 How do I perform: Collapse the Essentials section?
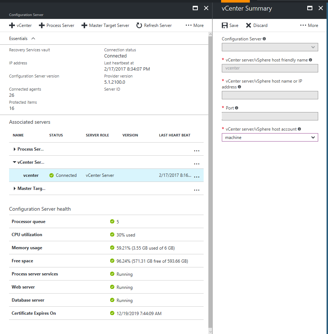click(33, 39)
